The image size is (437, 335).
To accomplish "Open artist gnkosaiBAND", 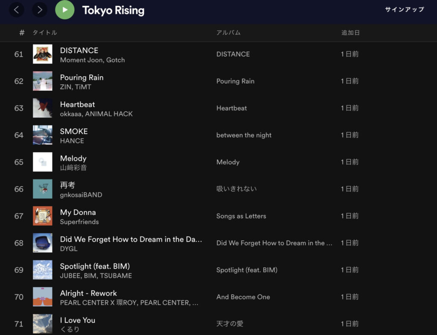I will coord(81,195).
